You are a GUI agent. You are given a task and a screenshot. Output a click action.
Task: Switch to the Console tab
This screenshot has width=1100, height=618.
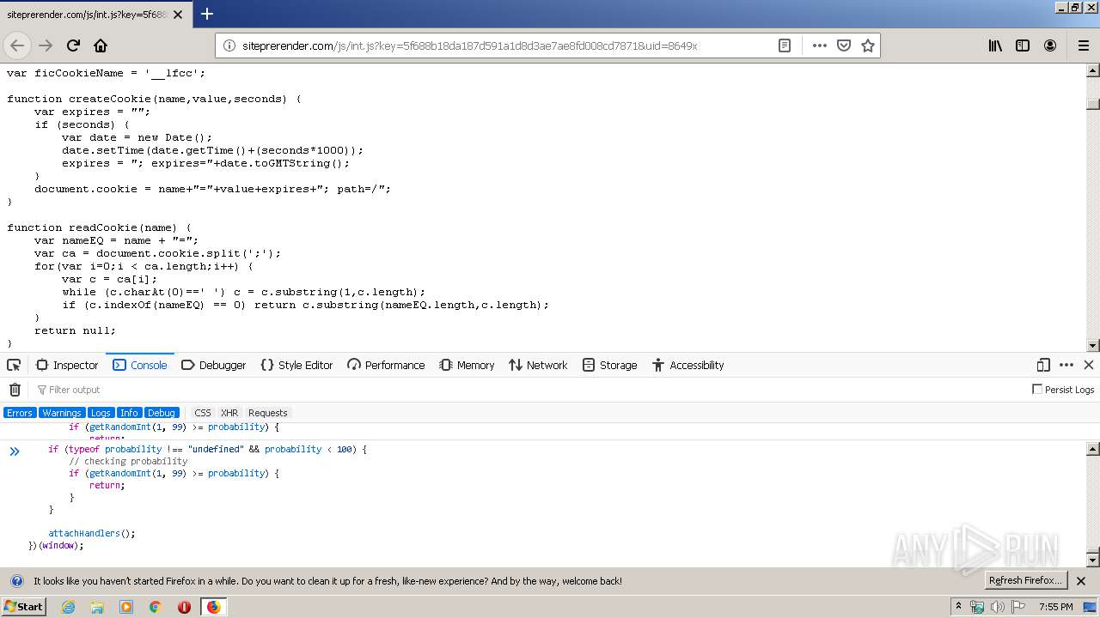140,365
